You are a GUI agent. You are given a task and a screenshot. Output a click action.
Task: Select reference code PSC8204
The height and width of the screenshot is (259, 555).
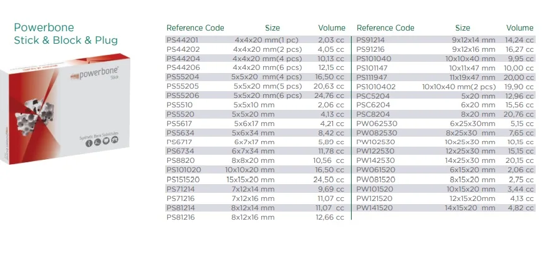click(x=373, y=114)
